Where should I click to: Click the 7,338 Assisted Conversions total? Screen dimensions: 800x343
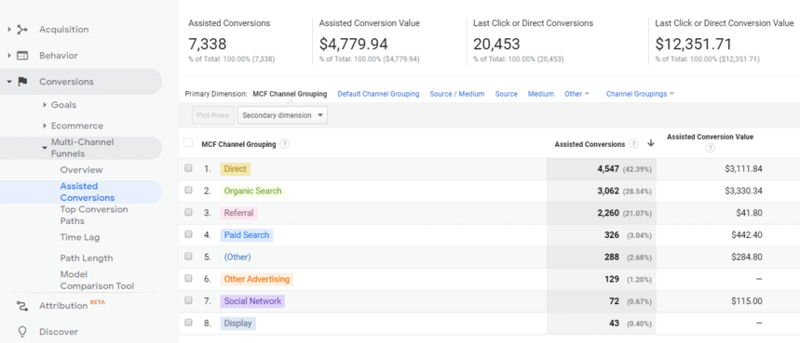pyautogui.click(x=207, y=45)
